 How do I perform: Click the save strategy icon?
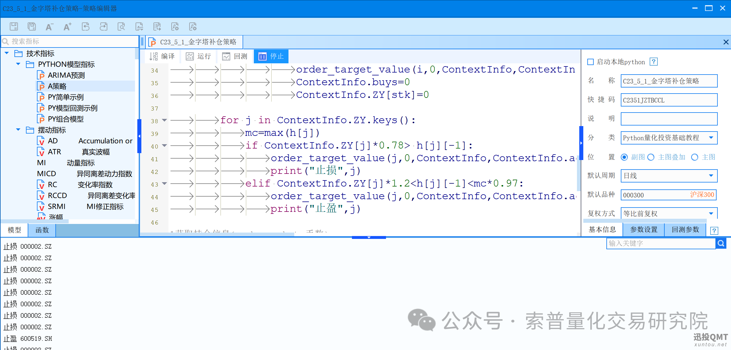(x=14, y=26)
